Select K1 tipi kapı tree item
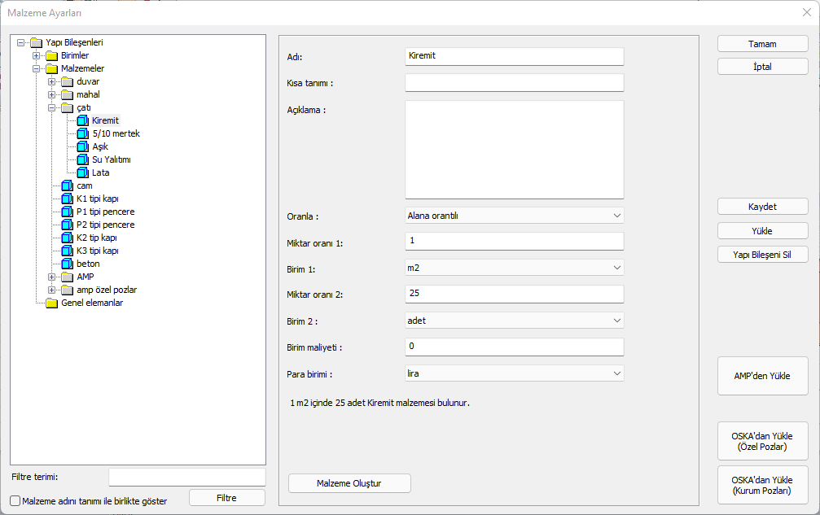 [x=97, y=199]
